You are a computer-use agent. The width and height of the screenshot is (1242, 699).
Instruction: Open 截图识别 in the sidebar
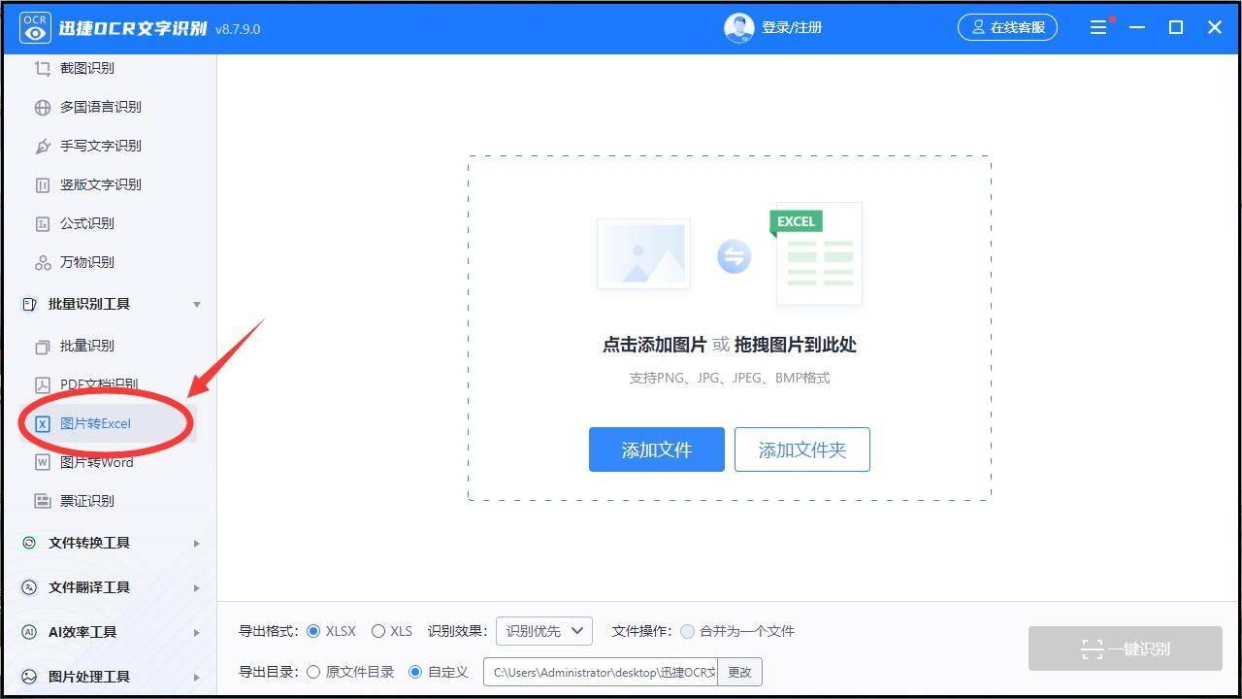[87, 68]
